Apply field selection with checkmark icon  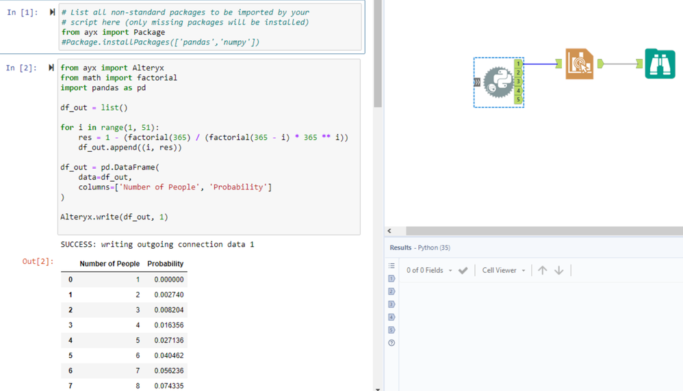pyautogui.click(x=463, y=270)
